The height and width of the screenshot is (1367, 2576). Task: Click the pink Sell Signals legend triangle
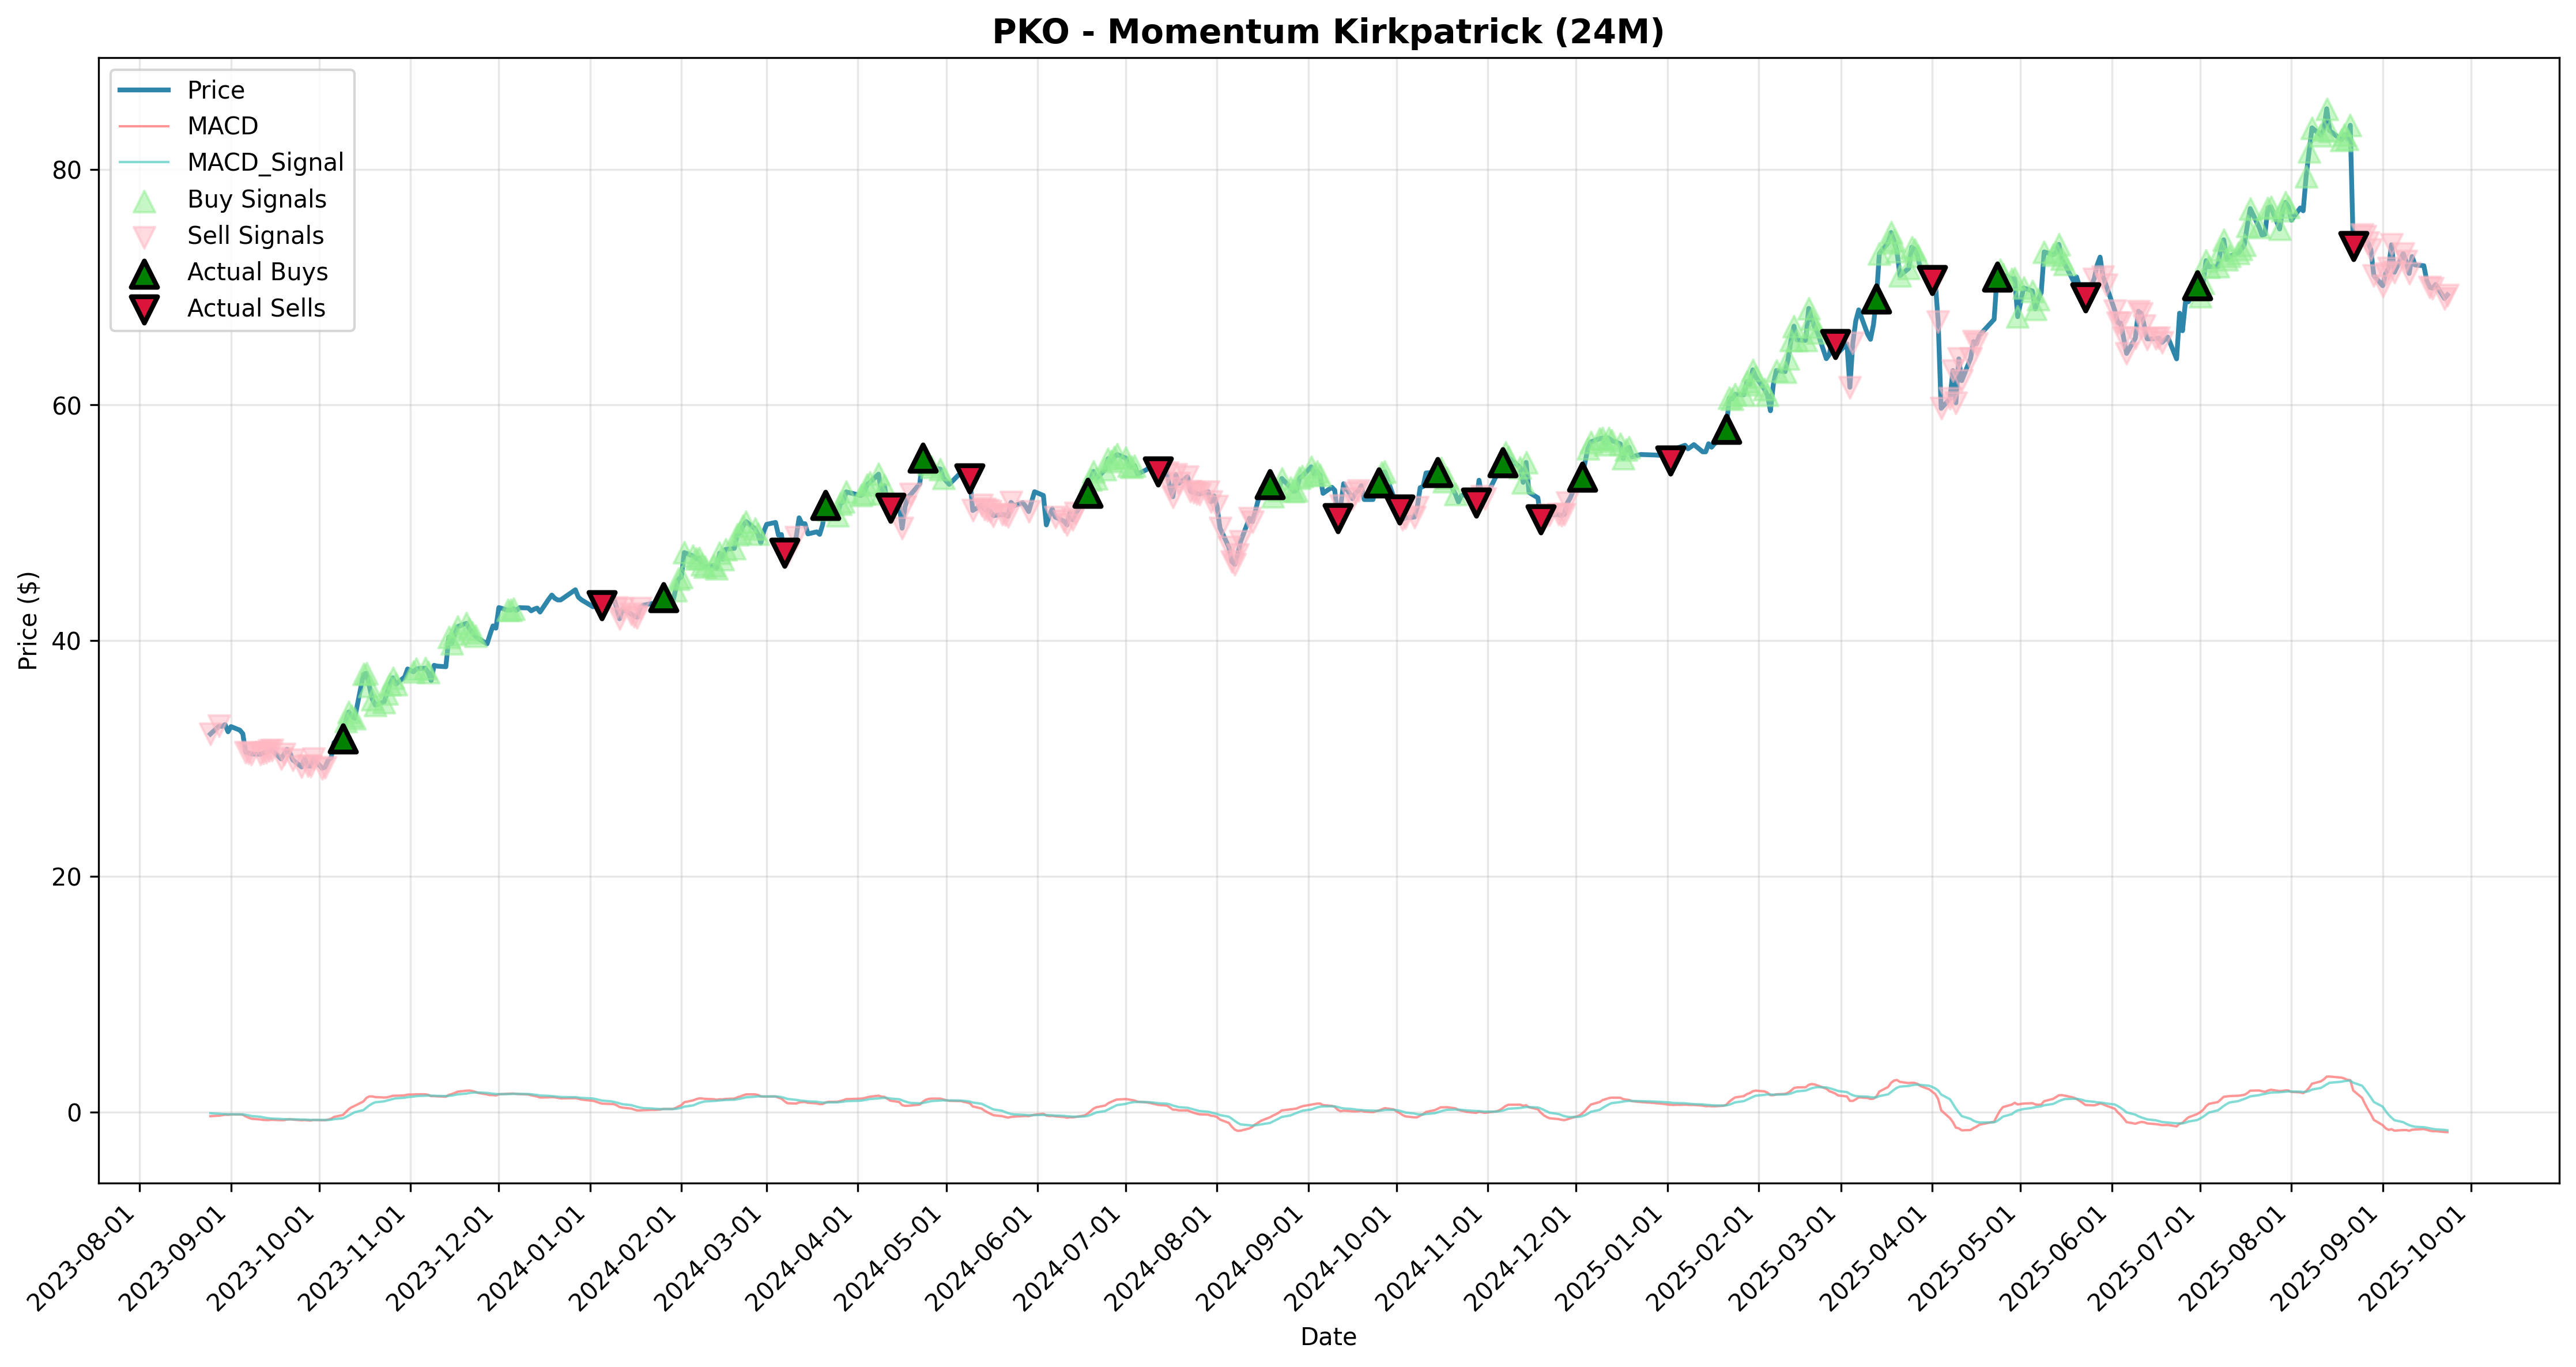tap(145, 236)
